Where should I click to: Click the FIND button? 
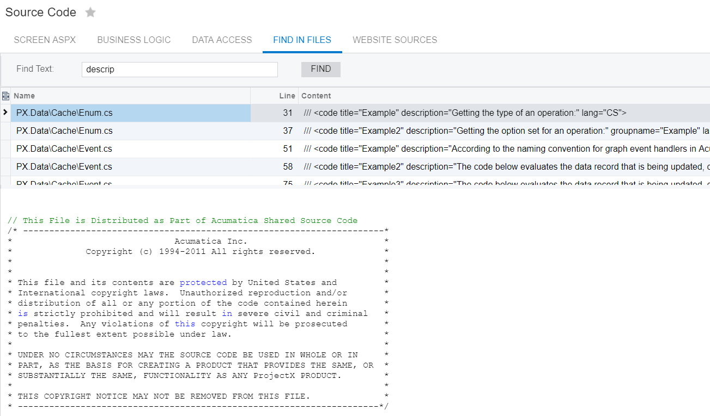tap(321, 69)
